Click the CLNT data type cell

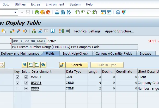coord(77,77)
